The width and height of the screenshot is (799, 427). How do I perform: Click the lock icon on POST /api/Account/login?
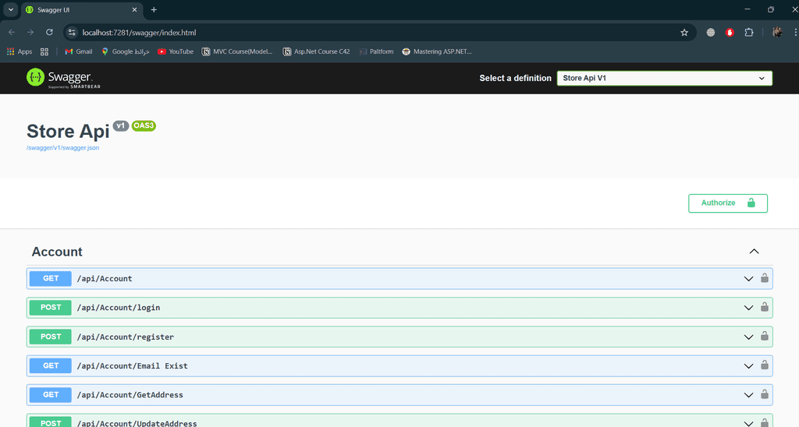coord(765,307)
